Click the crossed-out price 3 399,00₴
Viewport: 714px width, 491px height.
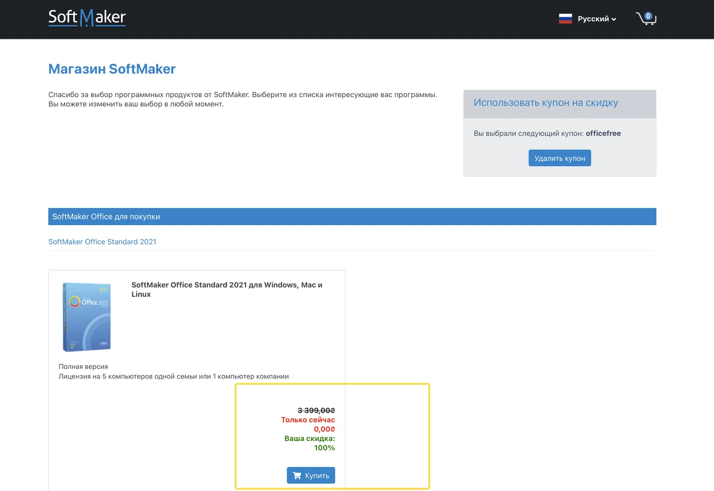click(x=316, y=411)
